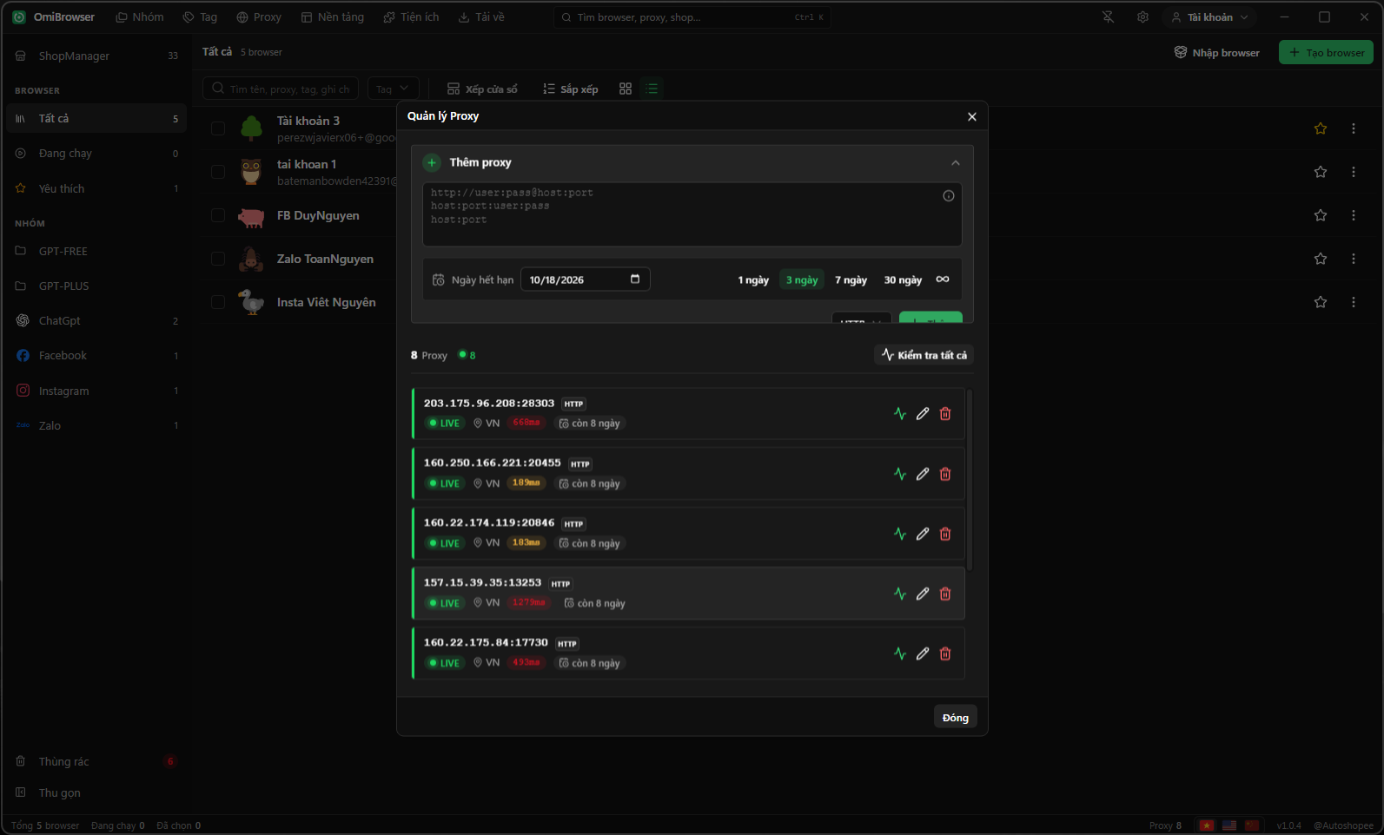Select the Vietnam flag language
This screenshot has height=835, width=1384.
[x=1207, y=825]
